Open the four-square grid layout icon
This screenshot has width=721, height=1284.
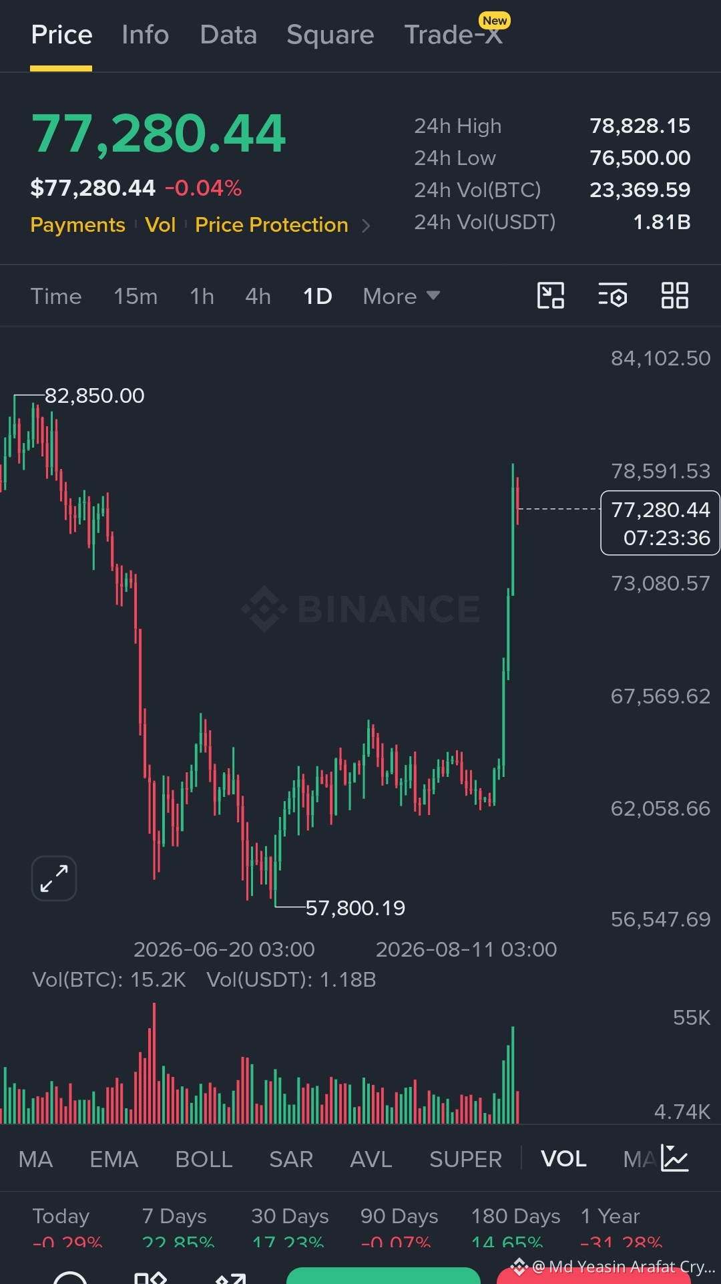point(674,295)
